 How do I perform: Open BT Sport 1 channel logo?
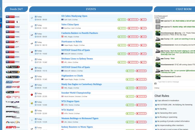tap(13, 67)
